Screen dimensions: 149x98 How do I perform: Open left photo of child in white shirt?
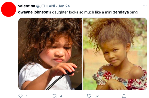[50, 54]
